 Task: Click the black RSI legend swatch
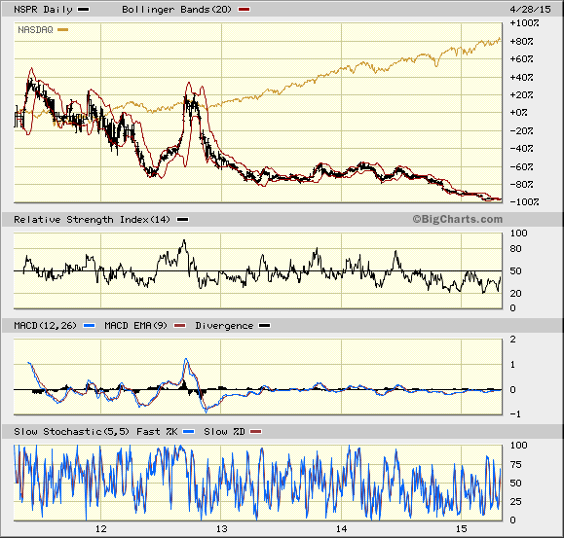[x=183, y=220]
